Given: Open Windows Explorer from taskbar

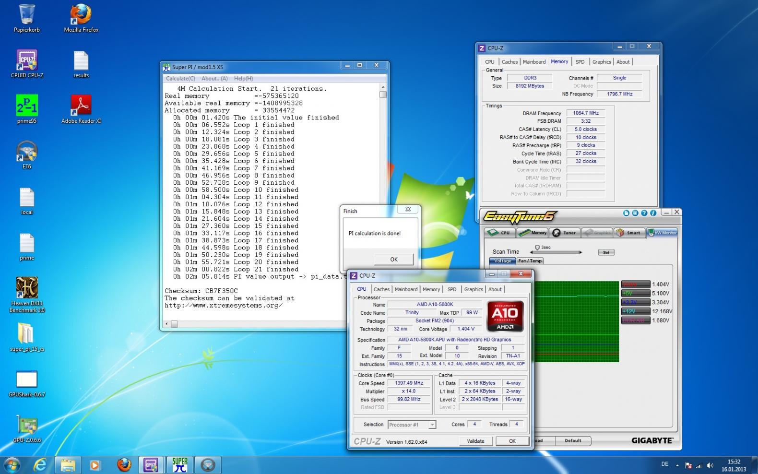Looking at the screenshot, I should (68, 465).
